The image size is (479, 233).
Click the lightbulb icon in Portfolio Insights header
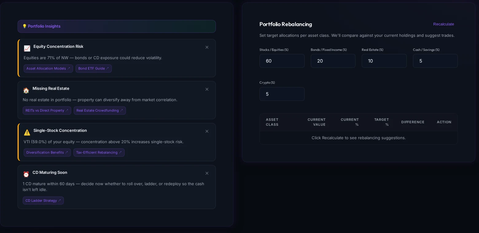(25, 26)
